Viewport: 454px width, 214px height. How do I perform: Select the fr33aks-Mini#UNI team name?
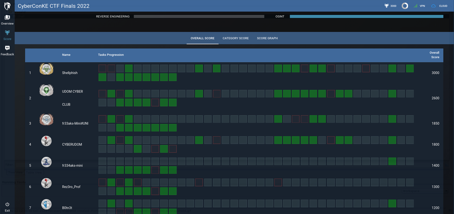point(75,123)
